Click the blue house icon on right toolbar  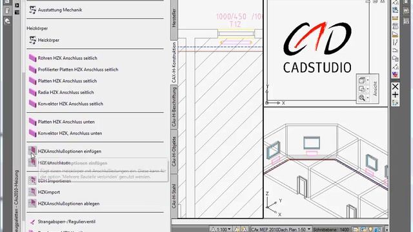click(395, 10)
